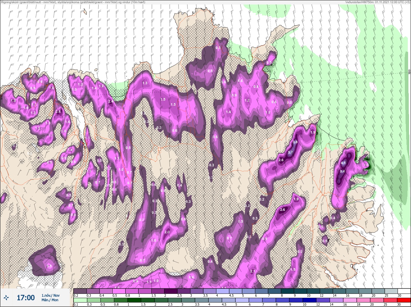Pick the 4.5 swatch in upper legend row
Screen dimensions: 411x307
tap(236, 291)
